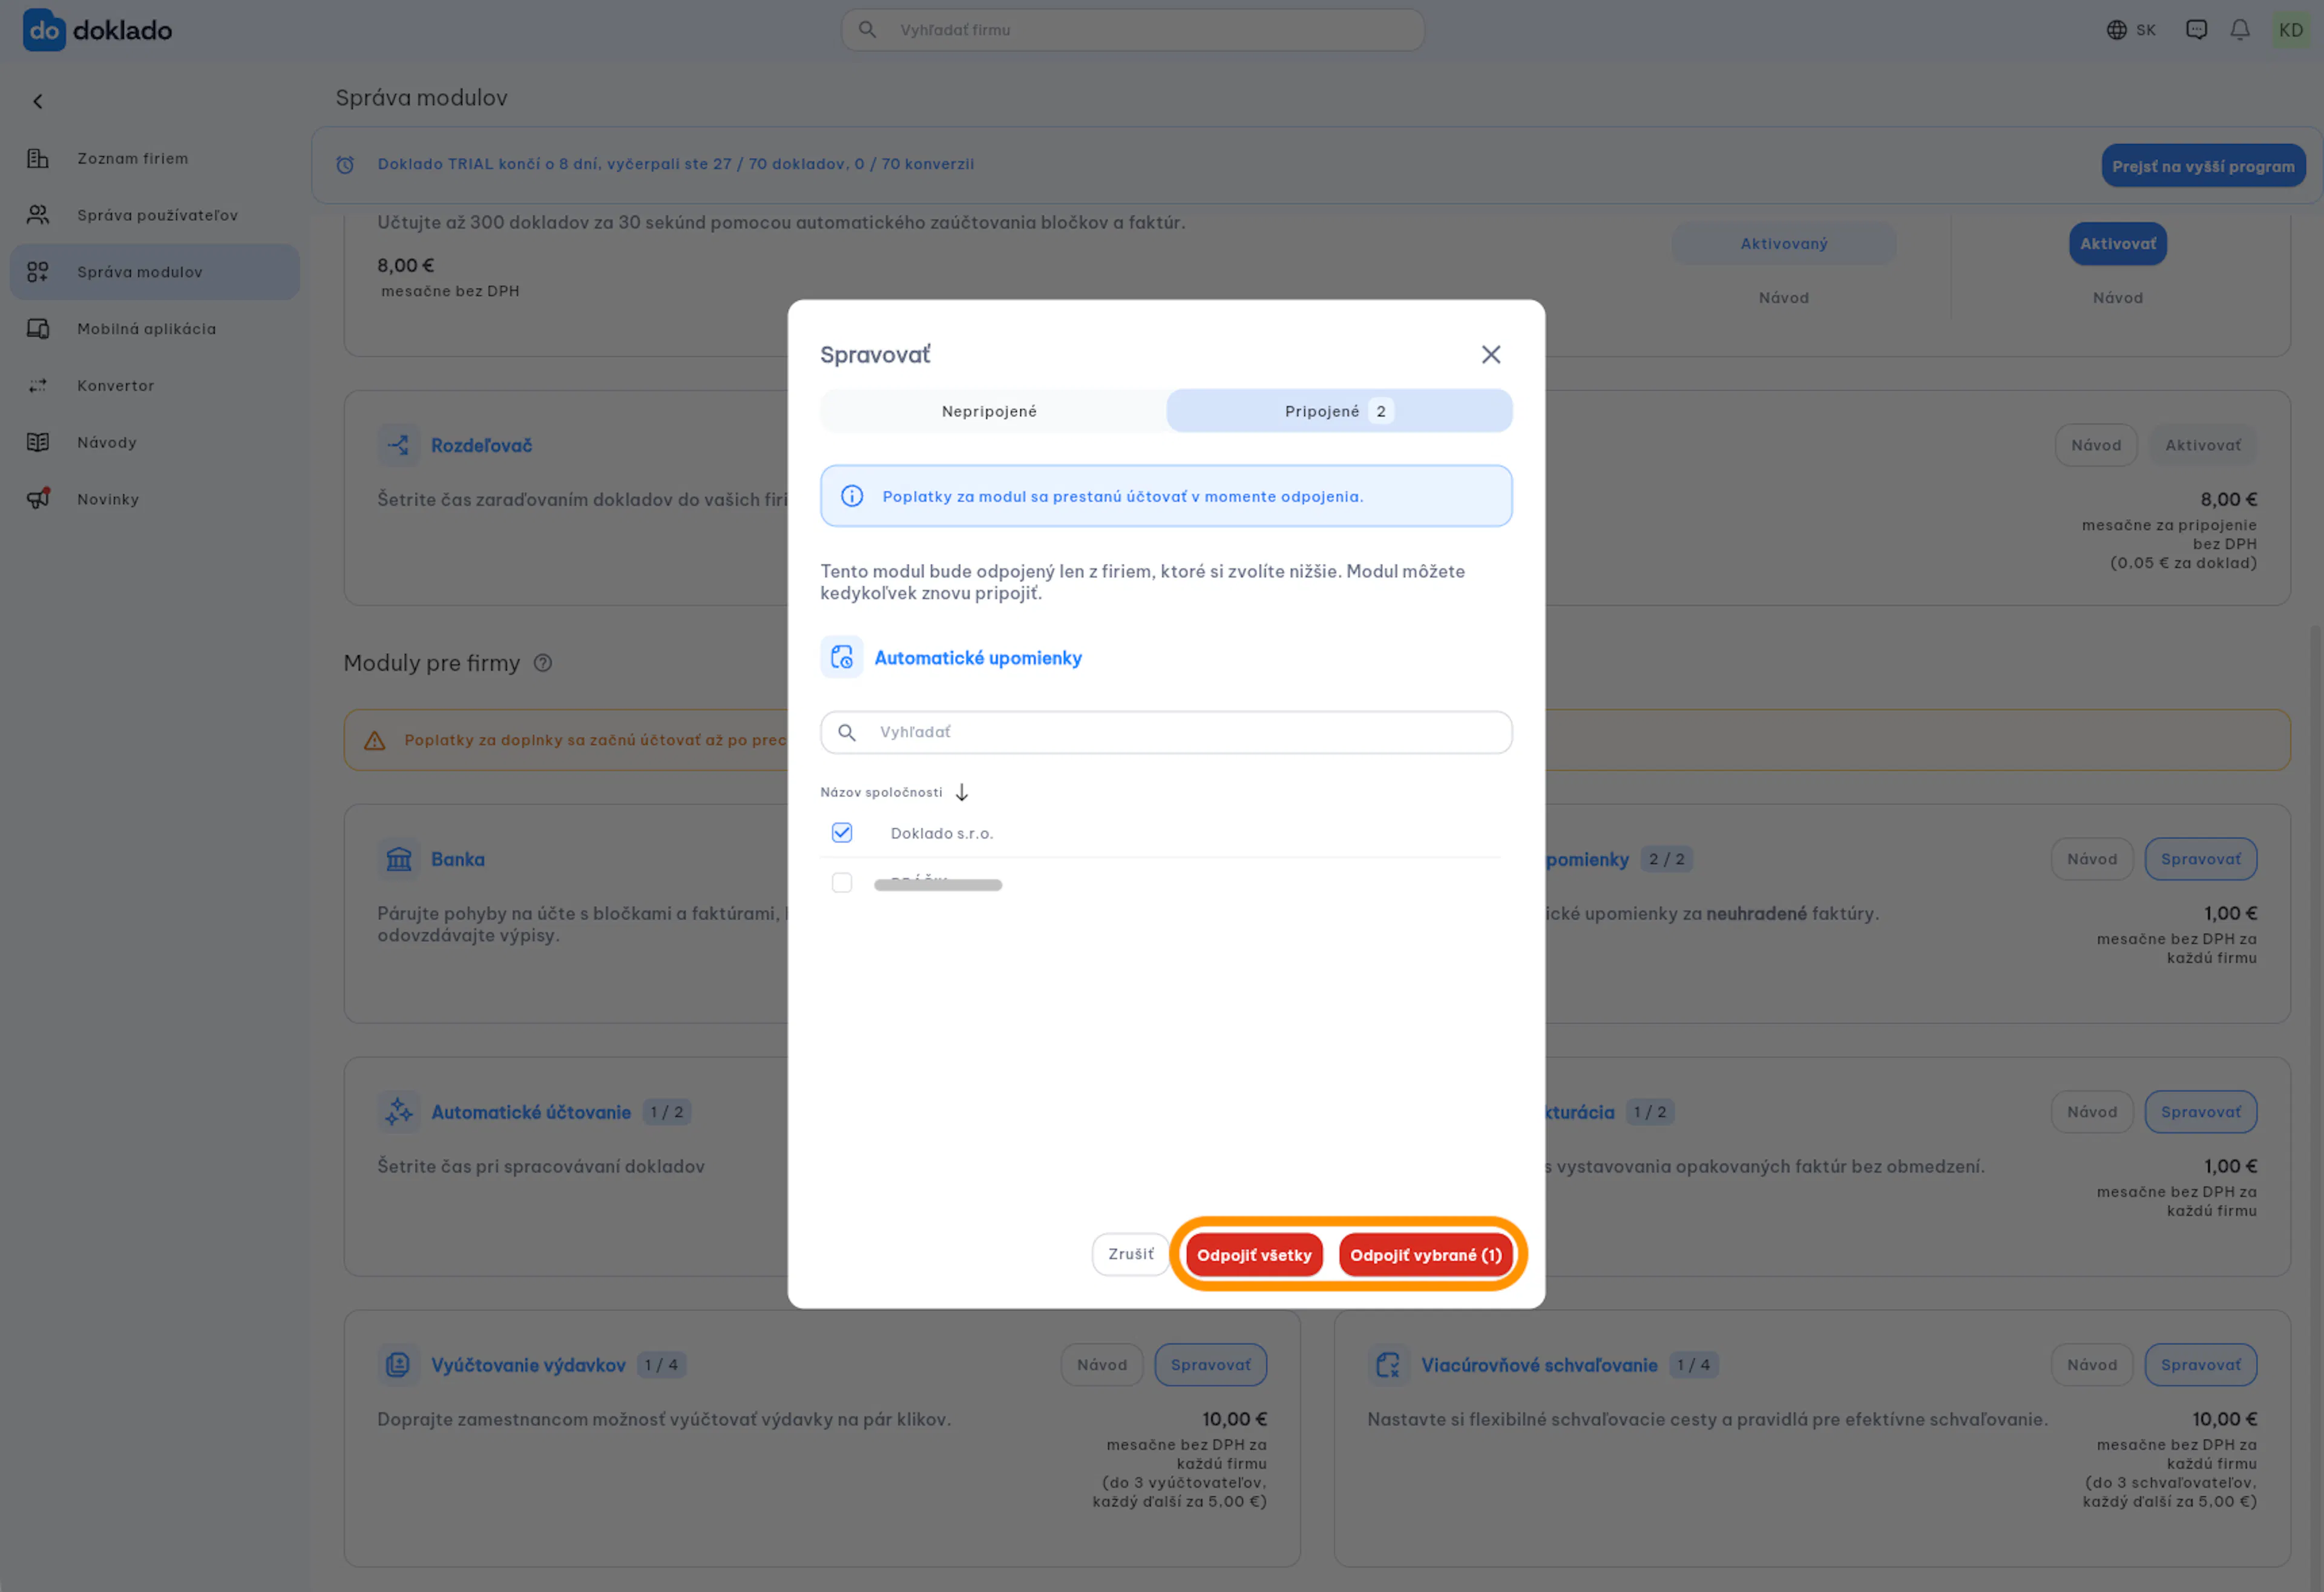
Task: Open Návod on Vyúčtovanie výdavkov card
Action: (x=1102, y=1365)
